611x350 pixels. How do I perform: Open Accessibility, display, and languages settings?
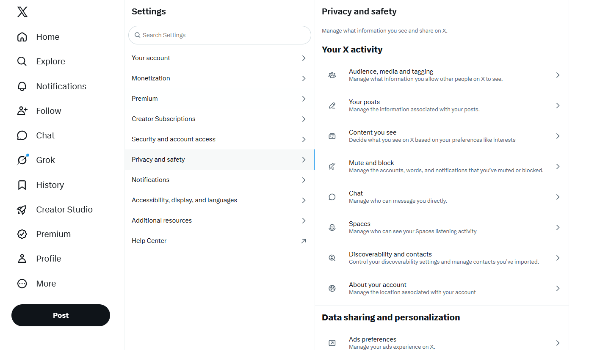pyautogui.click(x=220, y=200)
